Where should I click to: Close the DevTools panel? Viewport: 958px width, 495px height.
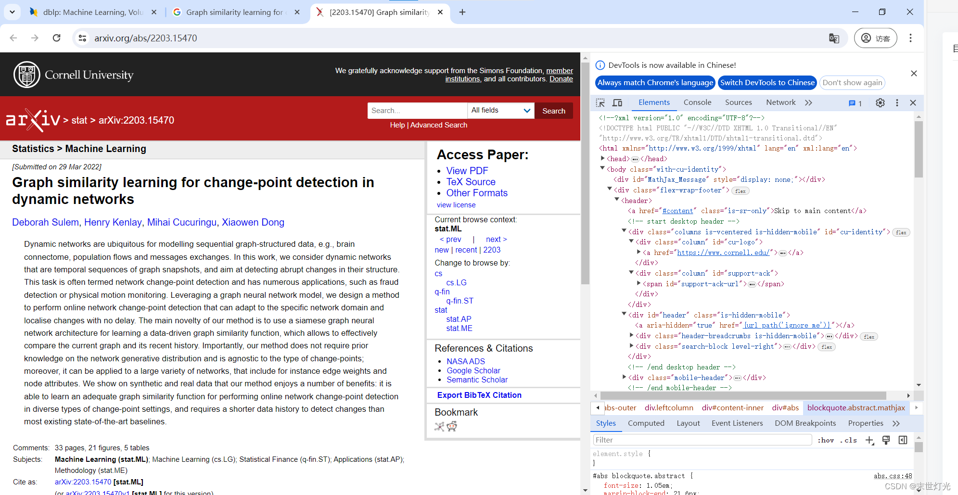[x=913, y=102]
